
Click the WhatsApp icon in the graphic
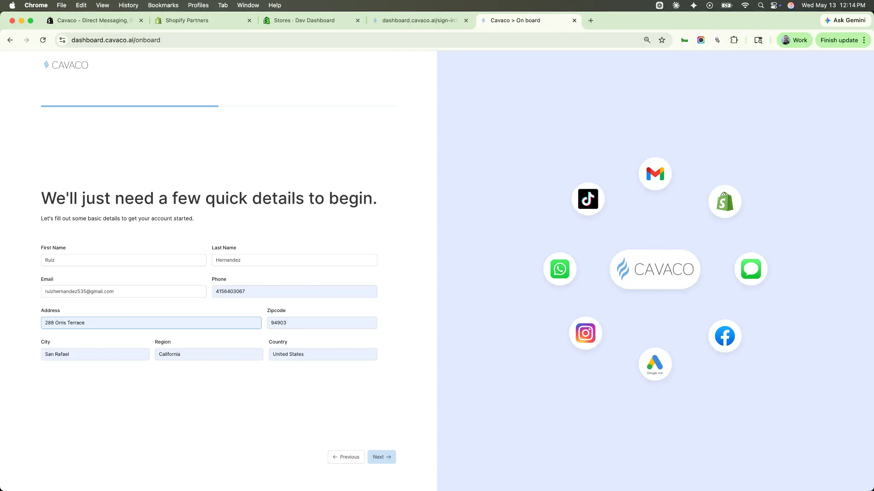point(560,269)
